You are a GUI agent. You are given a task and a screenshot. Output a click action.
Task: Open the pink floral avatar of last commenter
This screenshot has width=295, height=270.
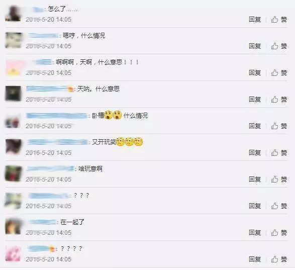point(13,253)
